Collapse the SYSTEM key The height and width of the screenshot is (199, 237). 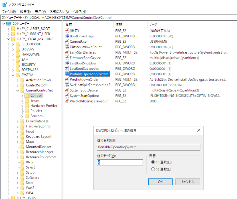(x=13, y=75)
